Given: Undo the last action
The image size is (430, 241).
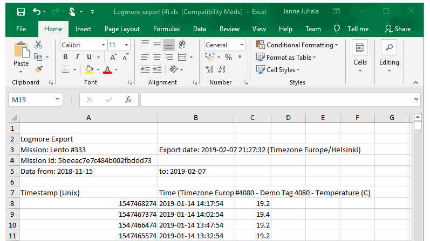Looking at the screenshot, I should (x=37, y=11).
